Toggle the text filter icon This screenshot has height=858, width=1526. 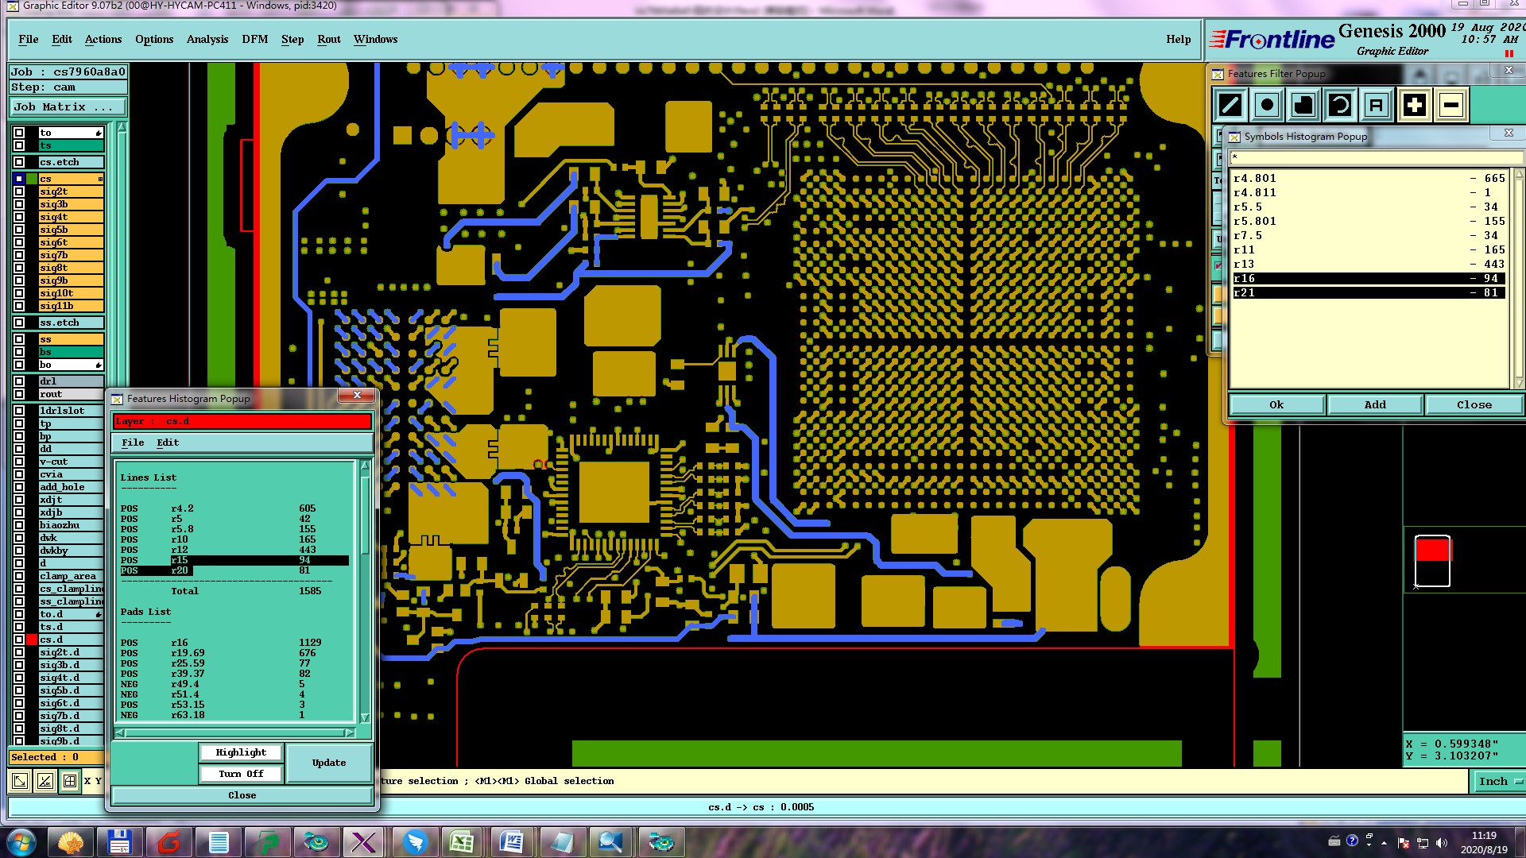tap(1377, 105)
